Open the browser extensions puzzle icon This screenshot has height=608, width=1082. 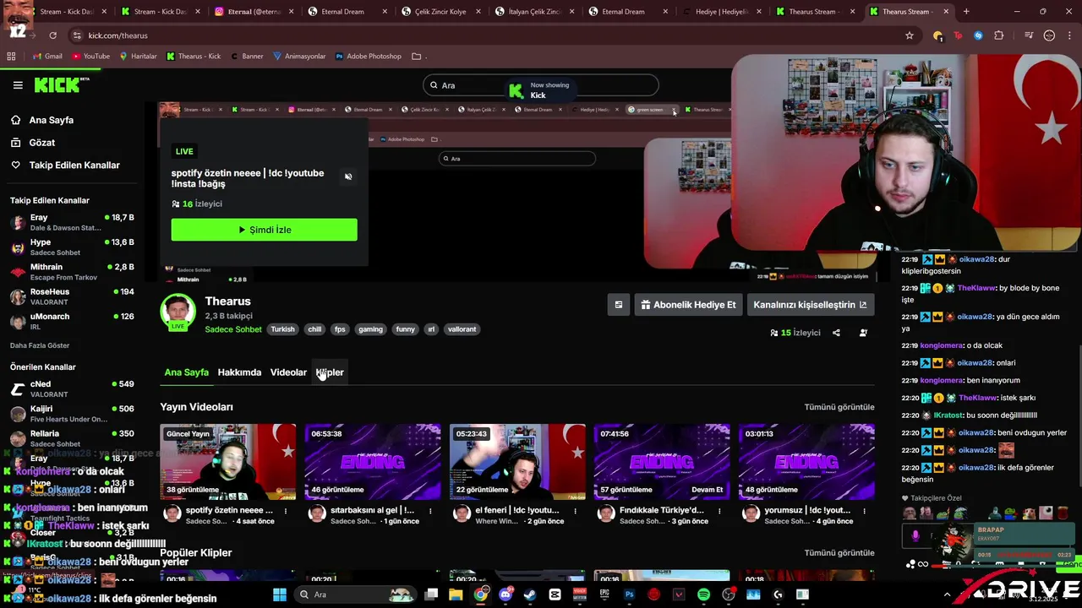point(999,35)
